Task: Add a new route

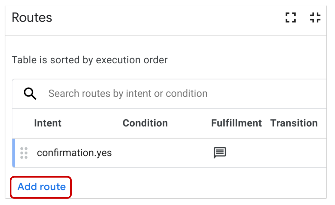Action: click(x=41, y=187)
